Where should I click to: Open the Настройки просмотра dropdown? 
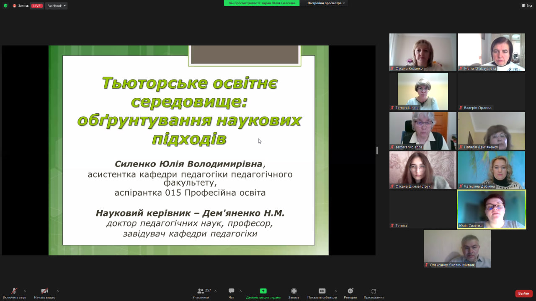(x=326, y=3)
